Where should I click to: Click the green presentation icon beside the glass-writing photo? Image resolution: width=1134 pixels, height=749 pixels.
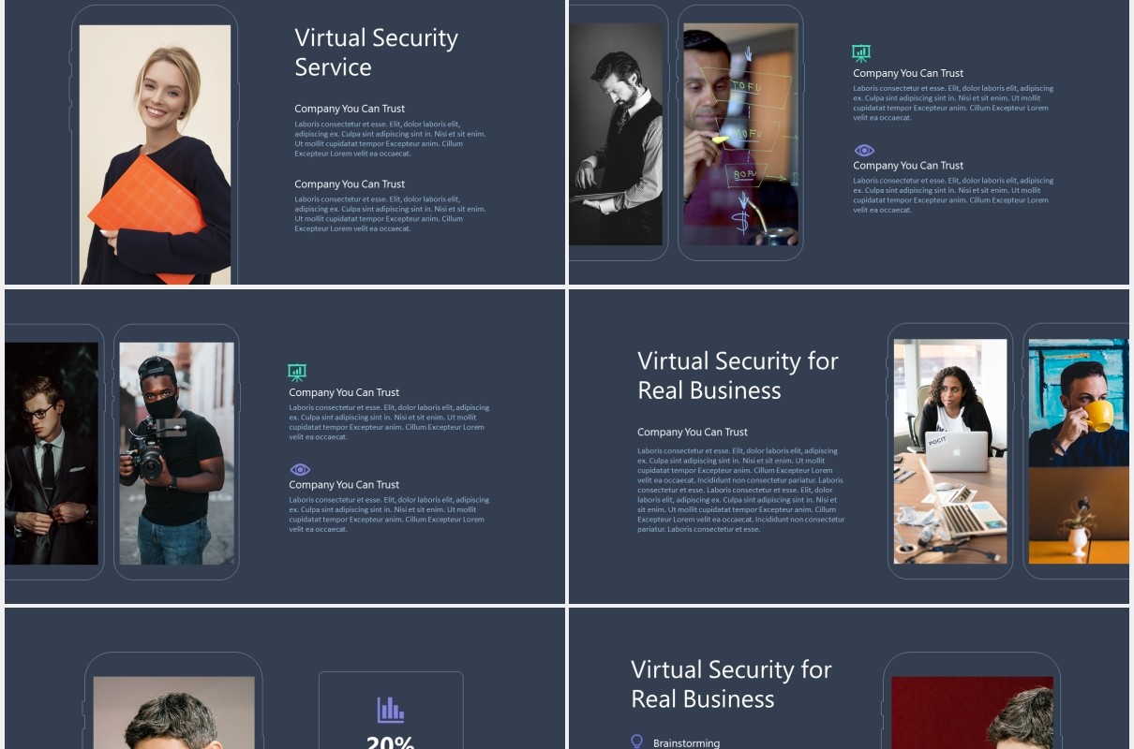[861, 53]
